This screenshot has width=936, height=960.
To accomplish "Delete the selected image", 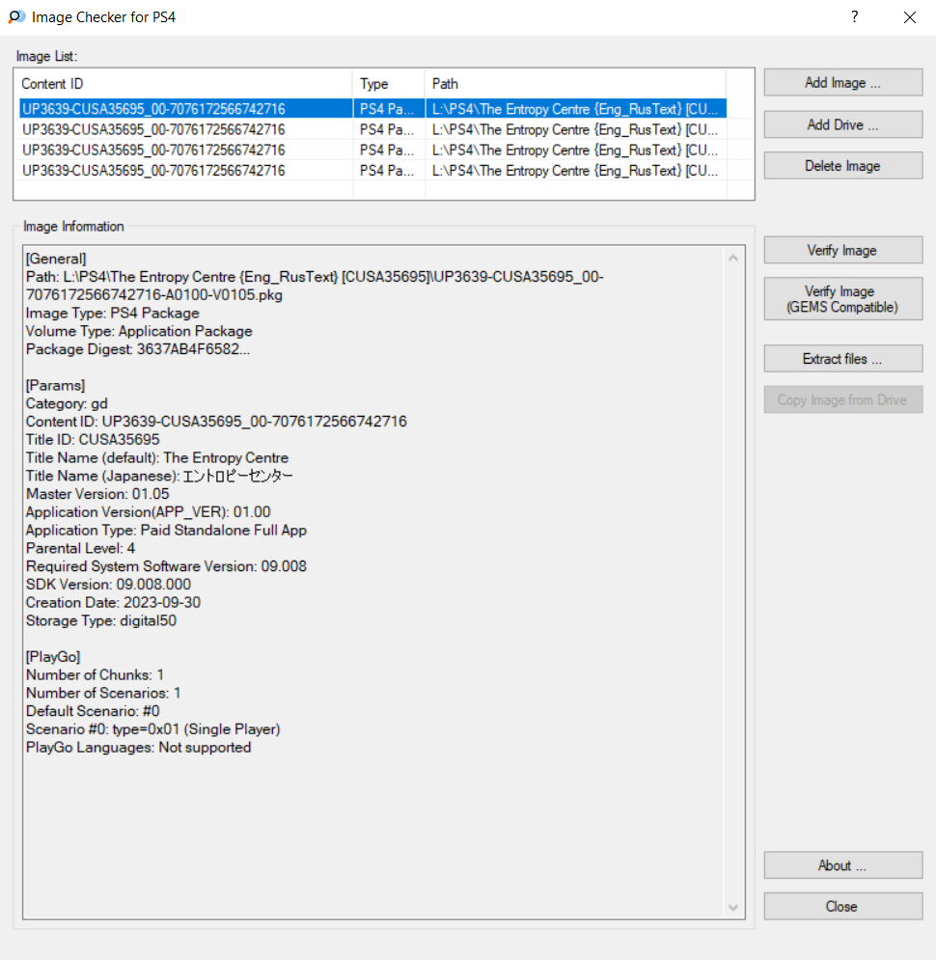I will pos(842,166).
